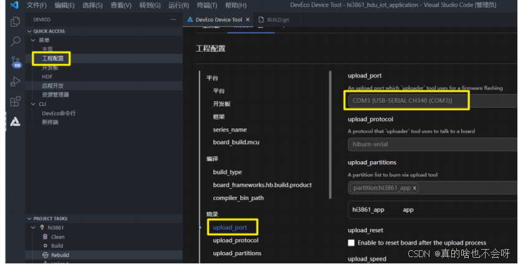Click the Build circle icon

46,245
